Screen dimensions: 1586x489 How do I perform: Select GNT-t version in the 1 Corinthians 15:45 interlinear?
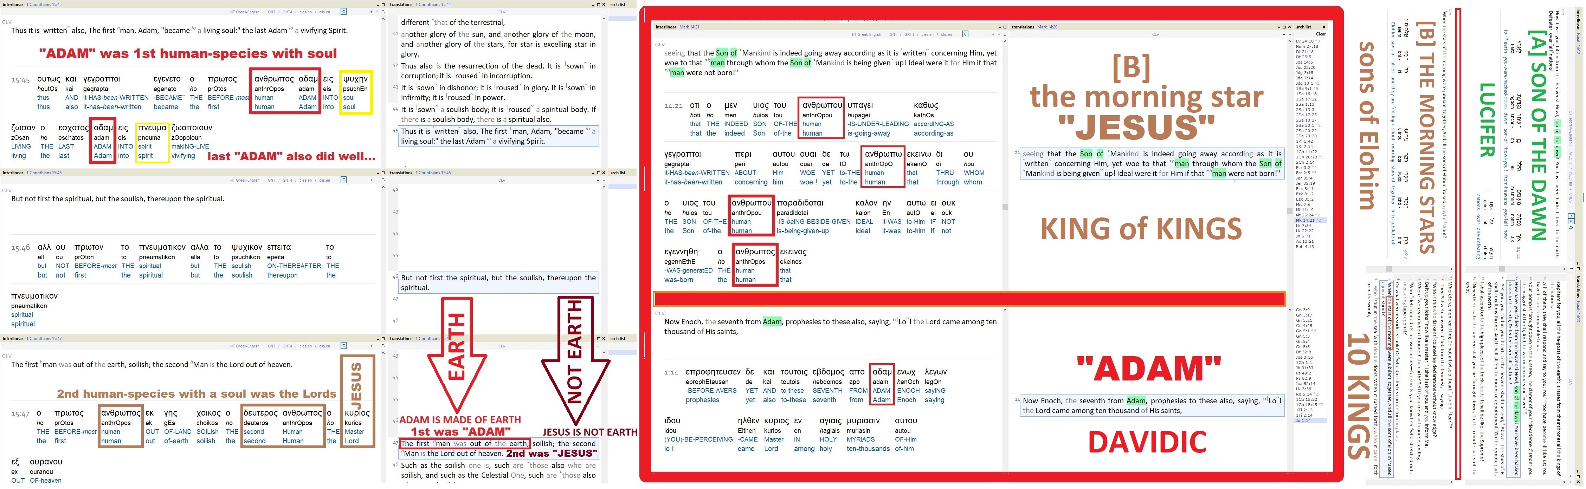pyautogui.click(x=288, y=12)
